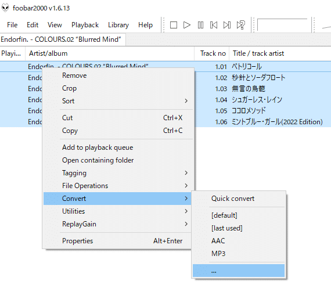Select track 1.01 ペトリコール
The width and height of the screenshot is (331, 299).
(x=247, y=67)
